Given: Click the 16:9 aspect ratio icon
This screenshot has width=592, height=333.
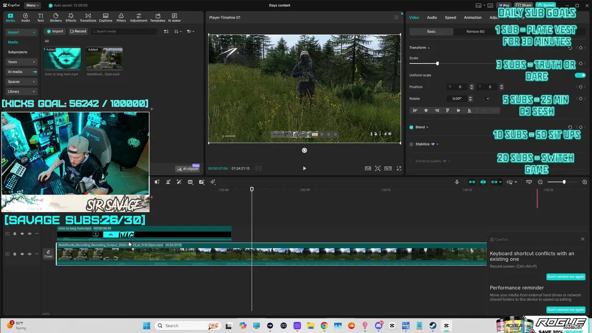Looking at the screenshot, I should [388, 168].
